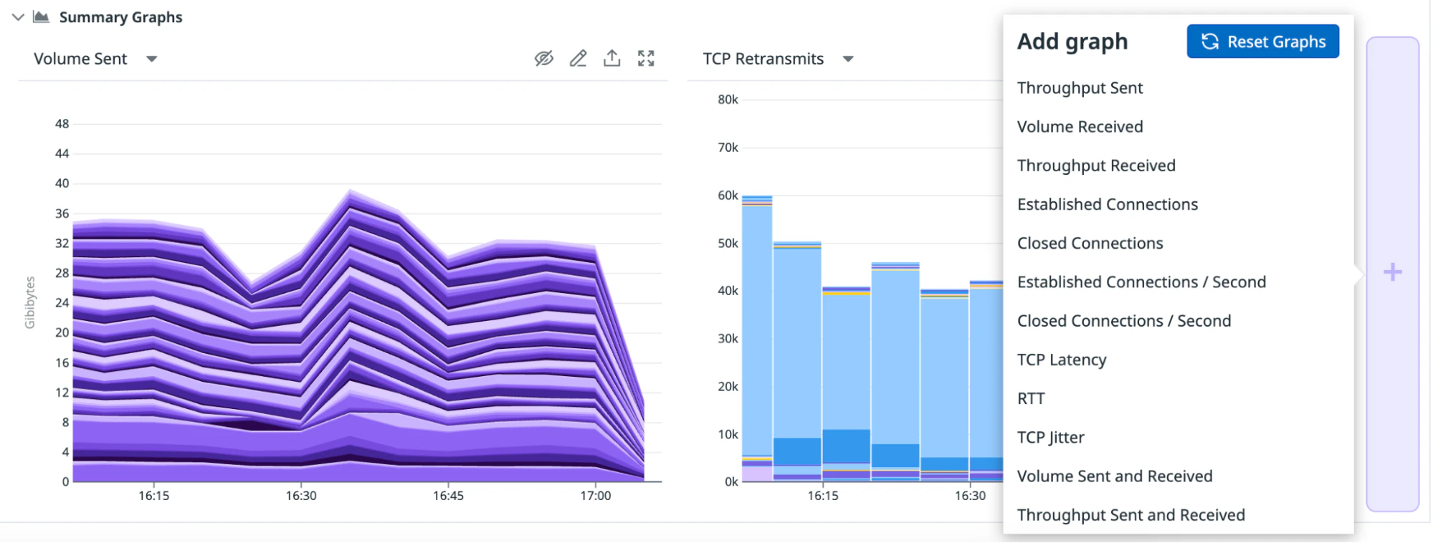Image resolution: width=1433 pixels, height=543 pixels.
Task: Click the 48 label on Volume Sent axis
Action: click(62, 124)
